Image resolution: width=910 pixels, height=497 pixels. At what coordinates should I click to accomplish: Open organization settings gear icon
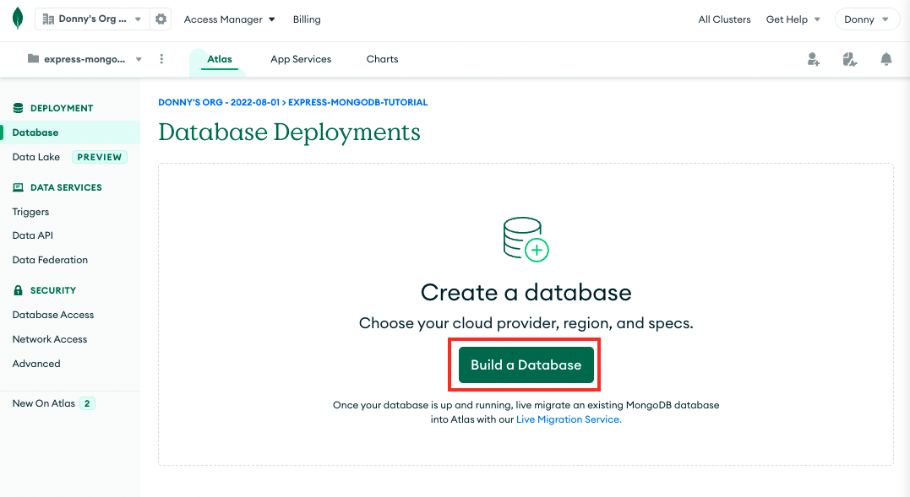tap(161, 19)
